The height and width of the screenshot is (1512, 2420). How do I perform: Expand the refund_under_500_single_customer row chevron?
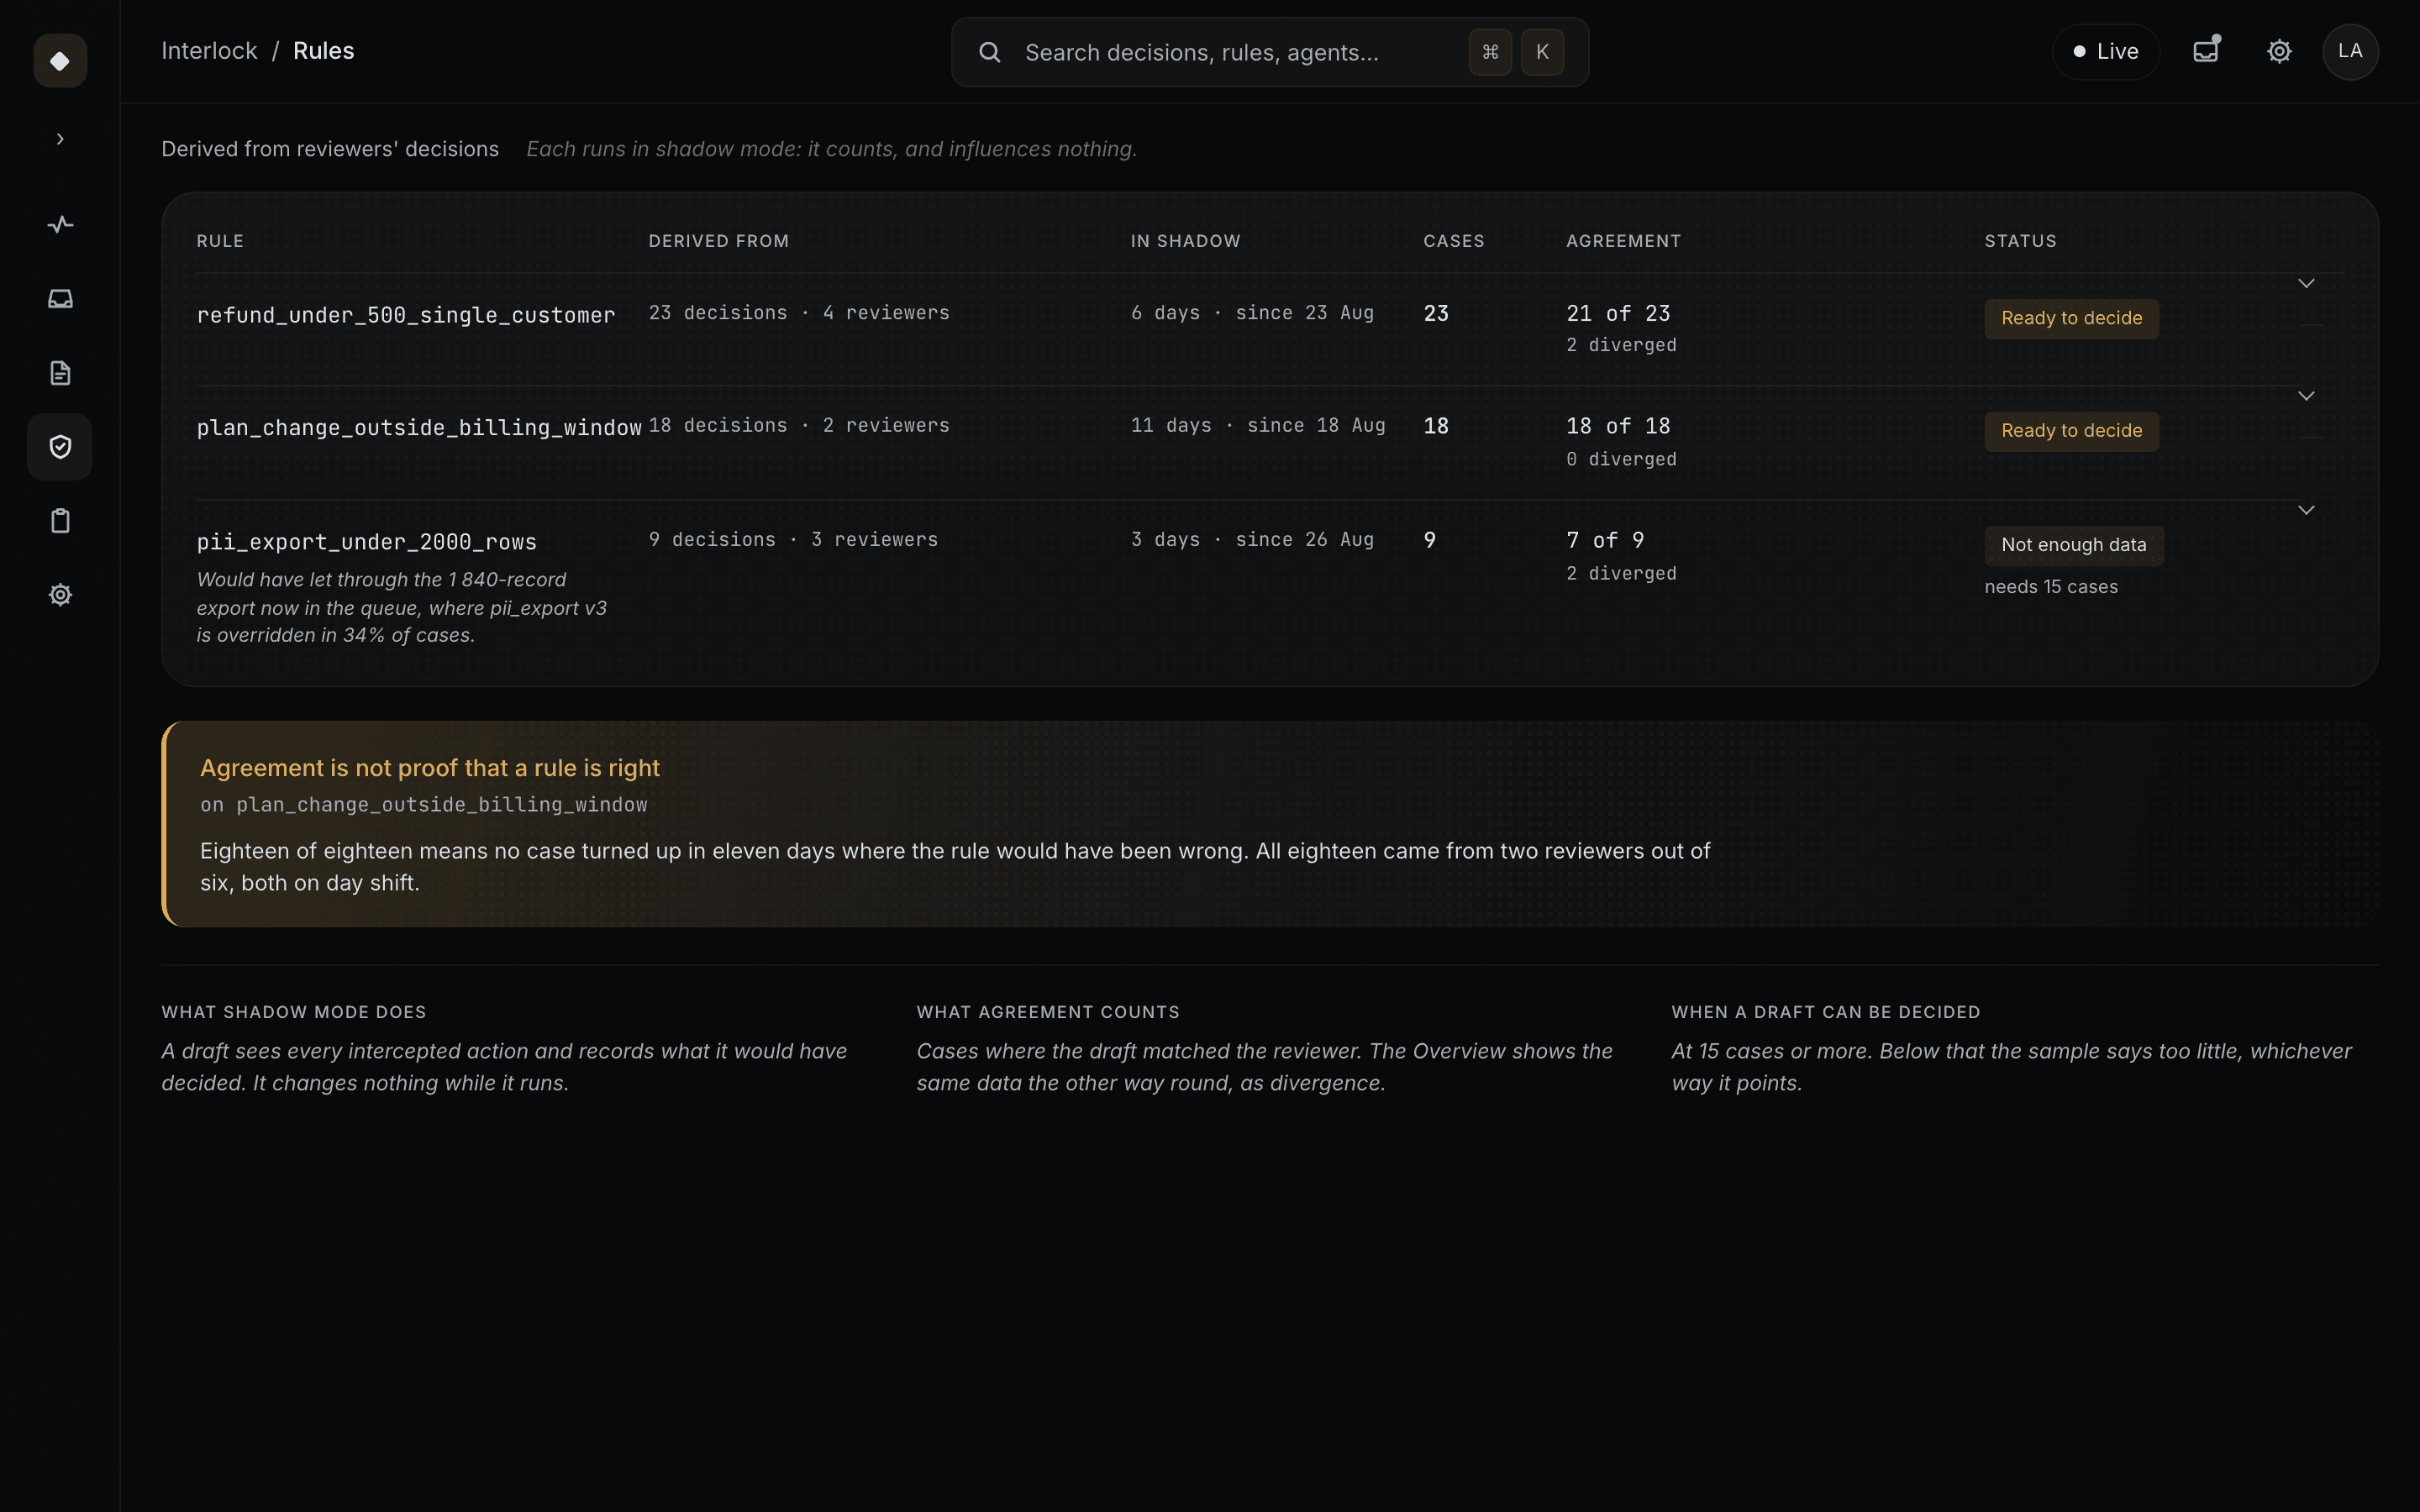tap(2306, 283)
